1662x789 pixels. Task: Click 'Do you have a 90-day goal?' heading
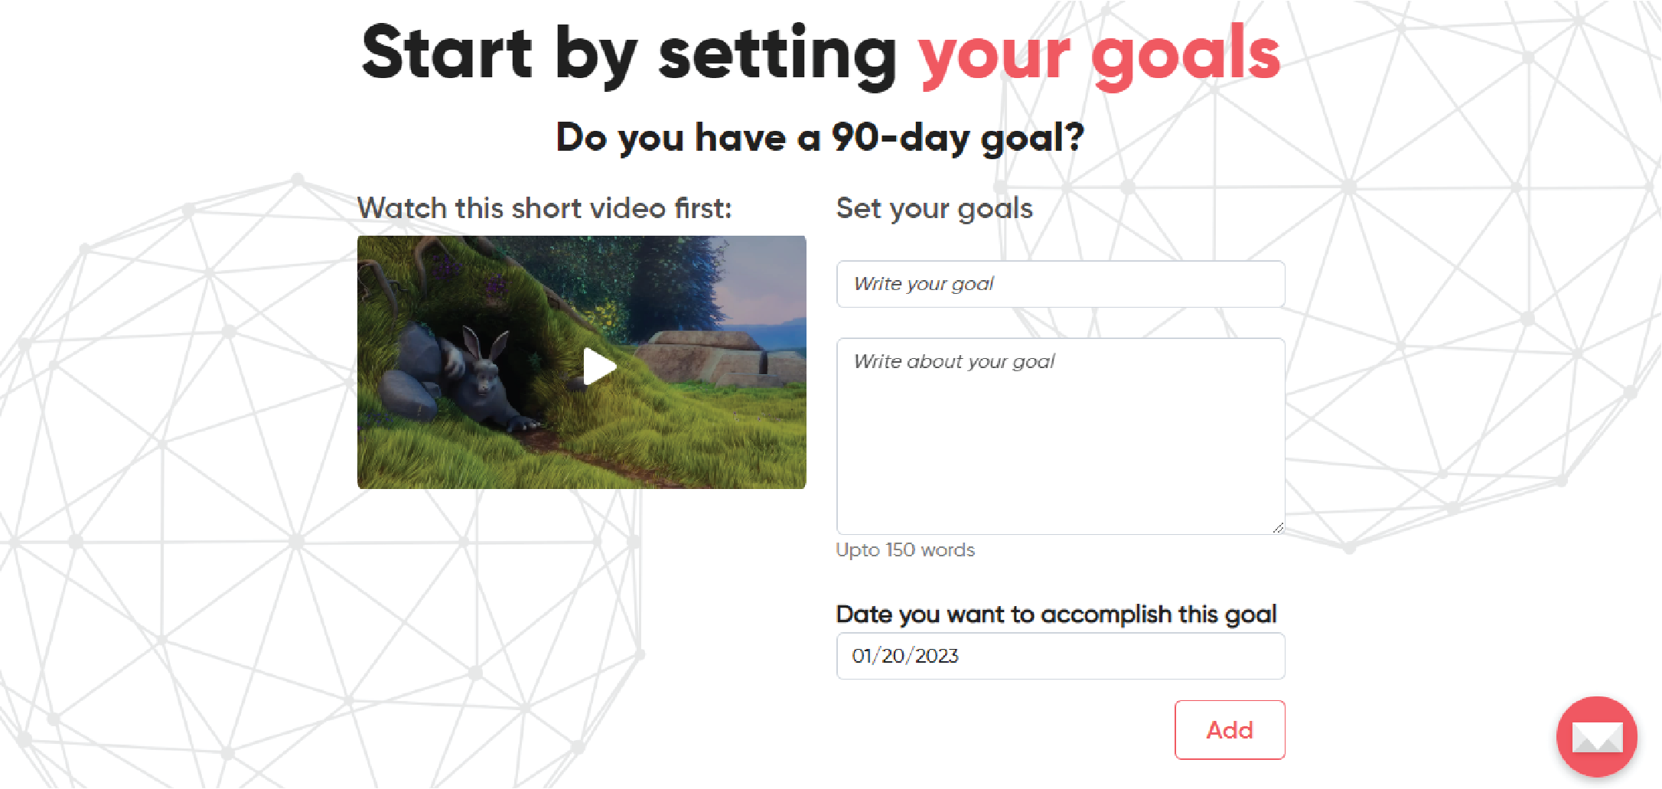click(x=820, y=138)
